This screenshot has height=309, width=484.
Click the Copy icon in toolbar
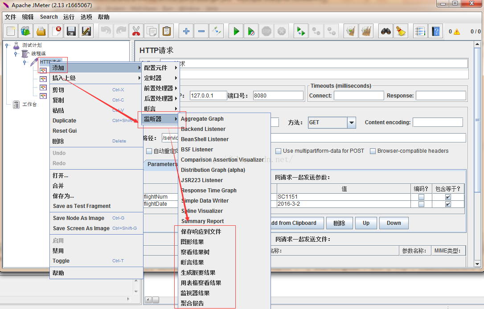(151, 31)
